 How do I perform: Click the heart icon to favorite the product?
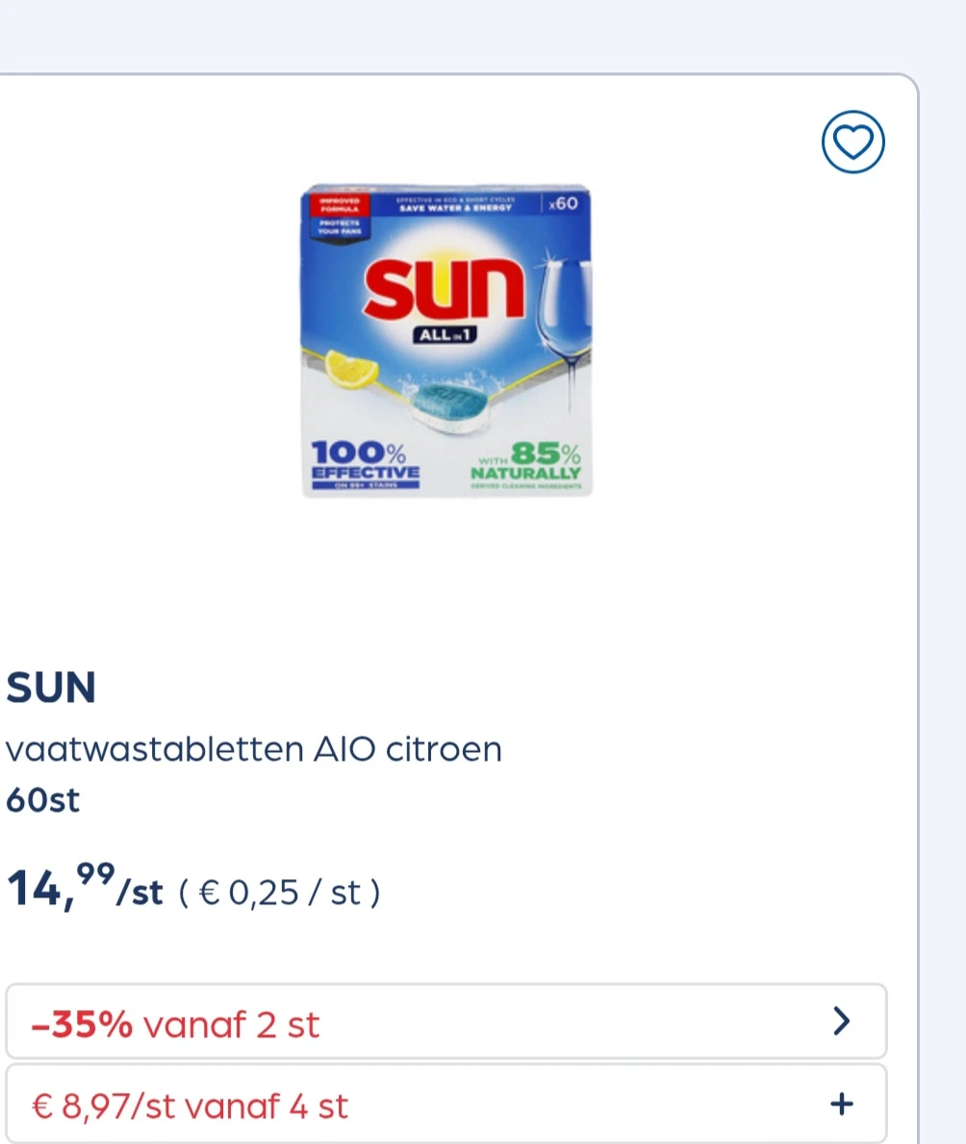coord(852,142)
